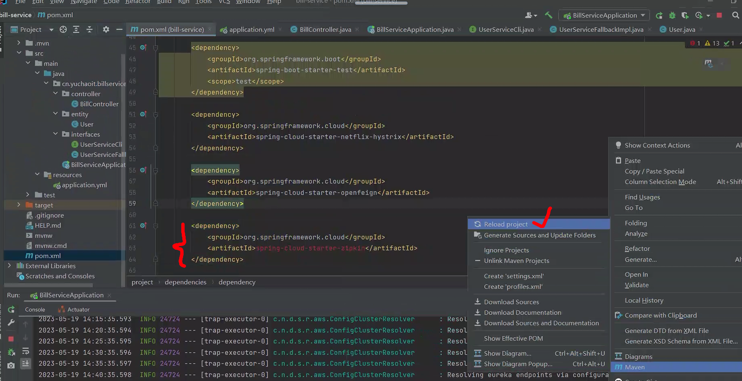Click the Build project hammer icon
The width and height of the screenshot is (742, 381).
pos(549,15)
